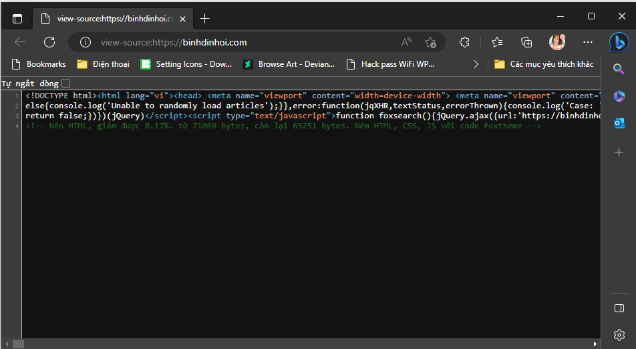The image size is (636, 349).
Task: Refresh the page
Action: [49, 42]
